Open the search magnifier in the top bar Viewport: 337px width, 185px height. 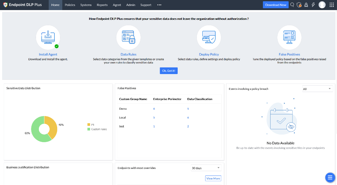292,5
